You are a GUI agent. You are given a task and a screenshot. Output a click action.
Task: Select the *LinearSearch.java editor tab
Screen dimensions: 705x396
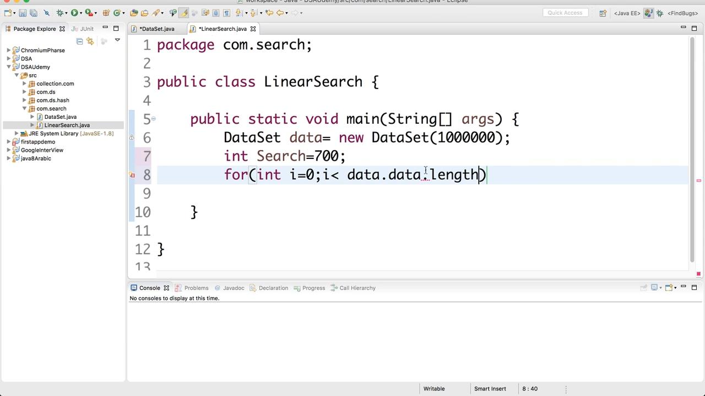coord(222,29)
